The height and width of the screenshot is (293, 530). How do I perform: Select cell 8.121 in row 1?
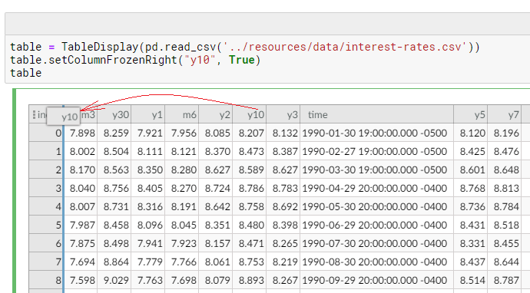182,151
